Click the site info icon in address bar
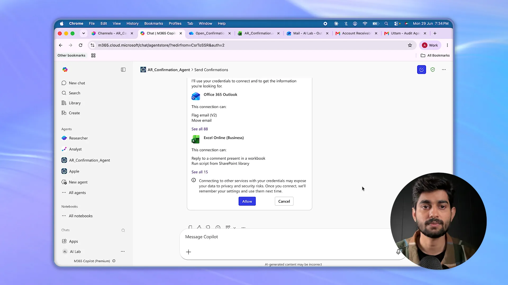This screenshot has width=508, height=285. 92,45
